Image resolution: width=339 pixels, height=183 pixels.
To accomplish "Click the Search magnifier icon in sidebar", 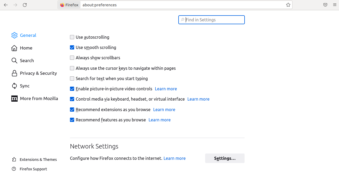I will click(14, 60).
